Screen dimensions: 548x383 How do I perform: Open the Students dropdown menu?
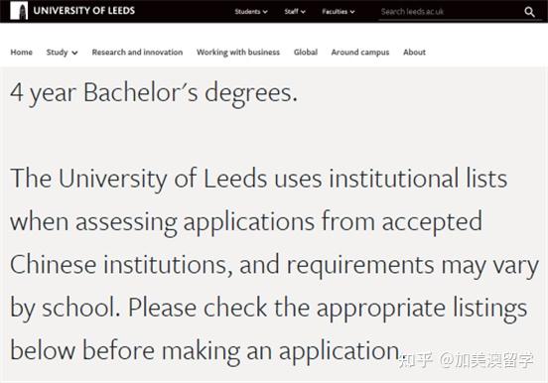[251, 12]
